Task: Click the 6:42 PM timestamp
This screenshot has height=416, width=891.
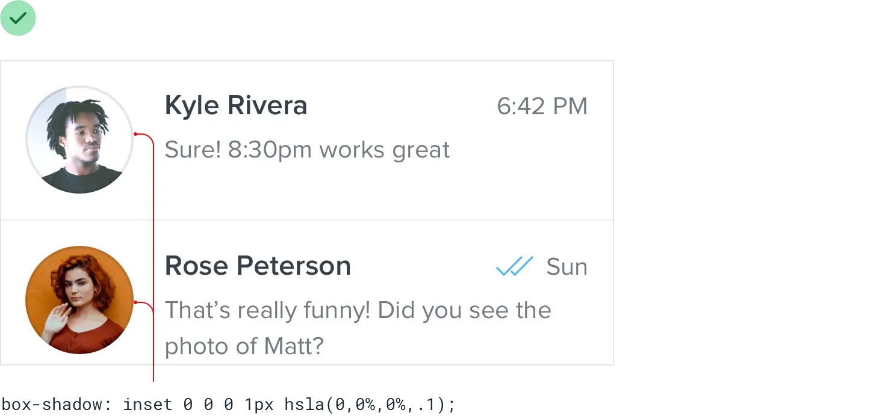Action: (x=542, y=106)
